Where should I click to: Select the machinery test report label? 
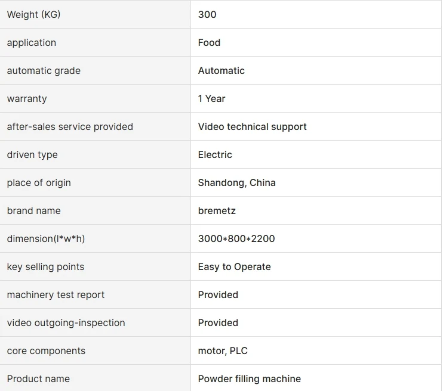pyautogui.click(x=56, y=295)
